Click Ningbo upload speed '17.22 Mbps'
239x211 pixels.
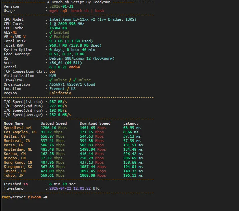51,158
